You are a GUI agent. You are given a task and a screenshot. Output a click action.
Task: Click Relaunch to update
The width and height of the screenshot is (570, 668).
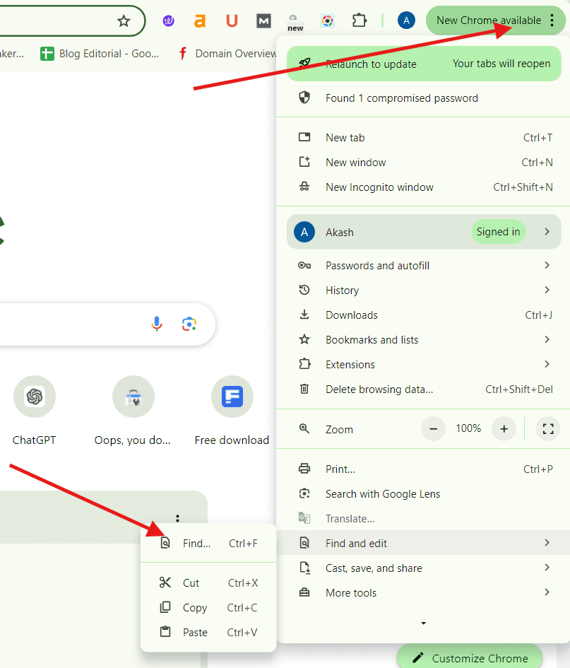(371, 64)
